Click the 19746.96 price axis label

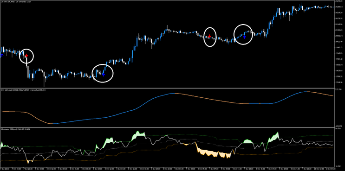point(339,82)
